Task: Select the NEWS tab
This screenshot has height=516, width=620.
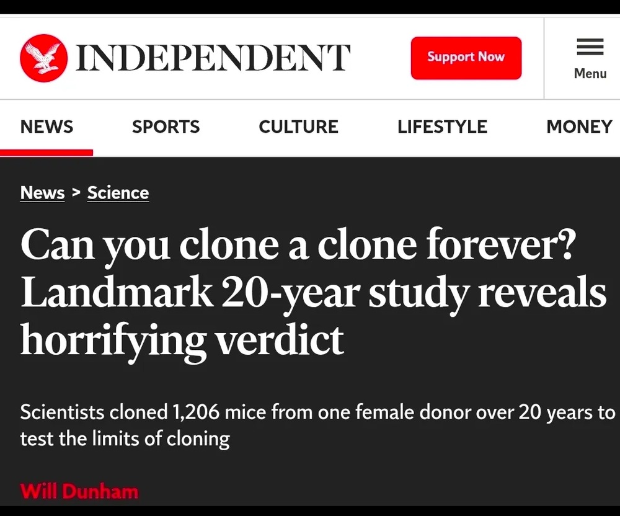Action: pos(46,127)
